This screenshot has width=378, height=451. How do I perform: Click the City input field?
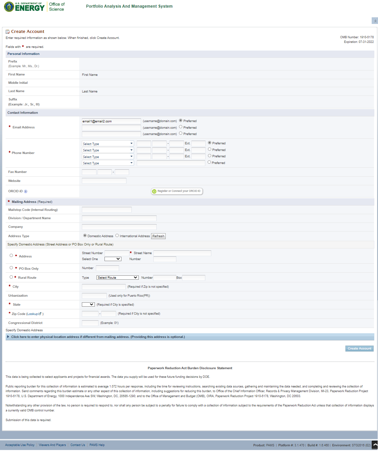tap(104, 287)
